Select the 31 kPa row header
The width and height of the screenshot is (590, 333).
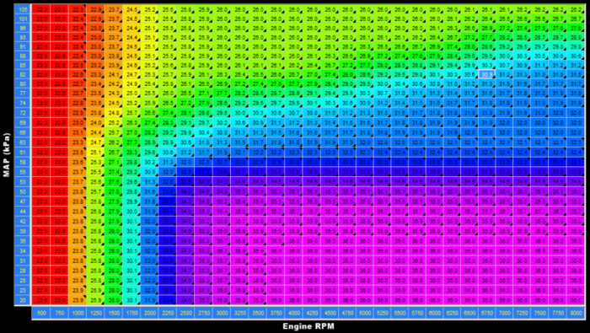pos(24,260)
